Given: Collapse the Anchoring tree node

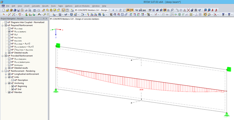Looking at the screenshot, I should [6, 83].
